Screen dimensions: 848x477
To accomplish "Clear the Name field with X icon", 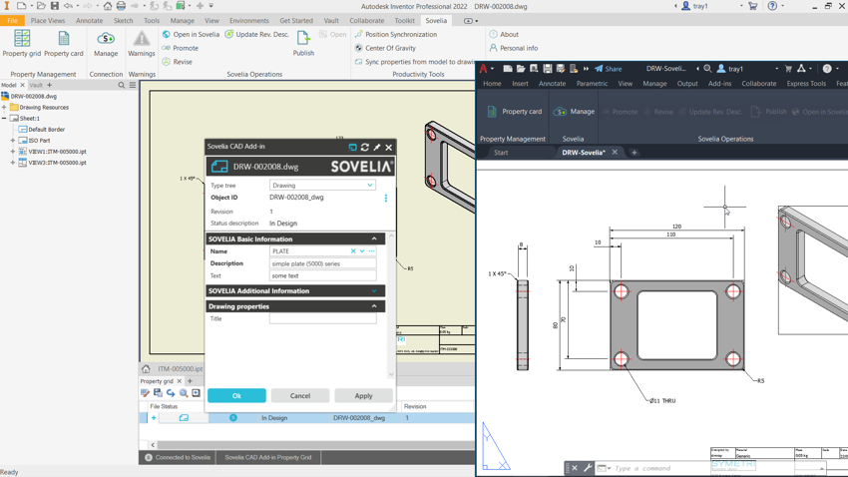I will pyautogui.click(x=353, y=250).
